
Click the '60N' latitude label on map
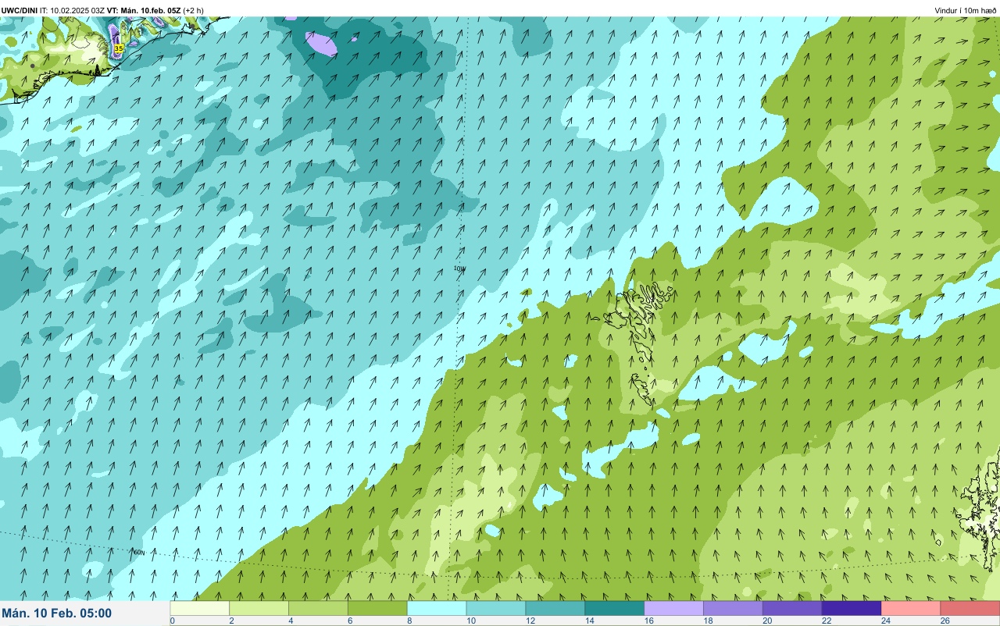[x=139, y=552]
